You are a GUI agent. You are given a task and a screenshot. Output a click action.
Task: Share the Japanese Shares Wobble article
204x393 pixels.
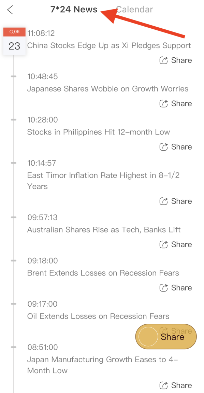(x=176, y=103)
